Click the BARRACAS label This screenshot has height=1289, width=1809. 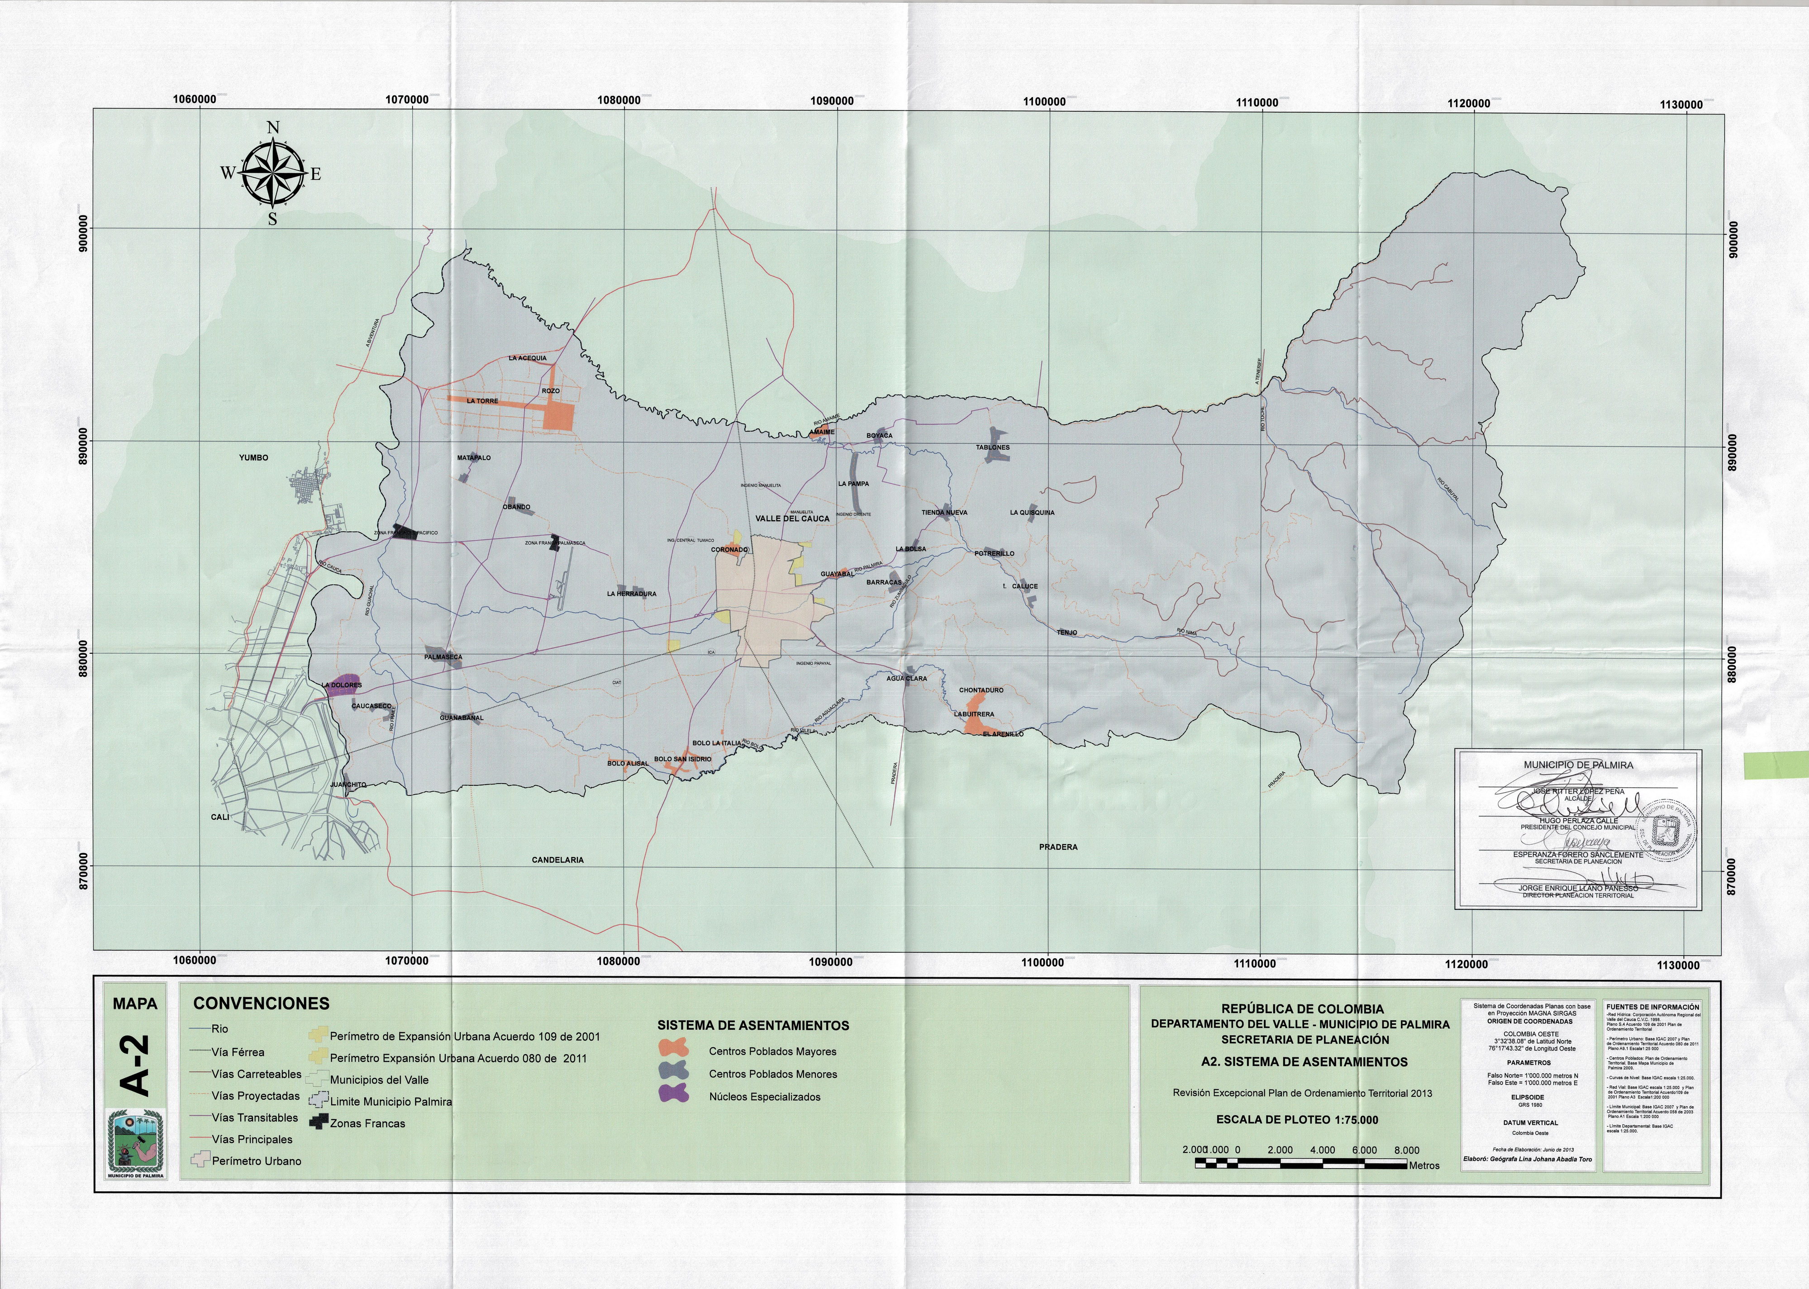(x=884, y=582)
